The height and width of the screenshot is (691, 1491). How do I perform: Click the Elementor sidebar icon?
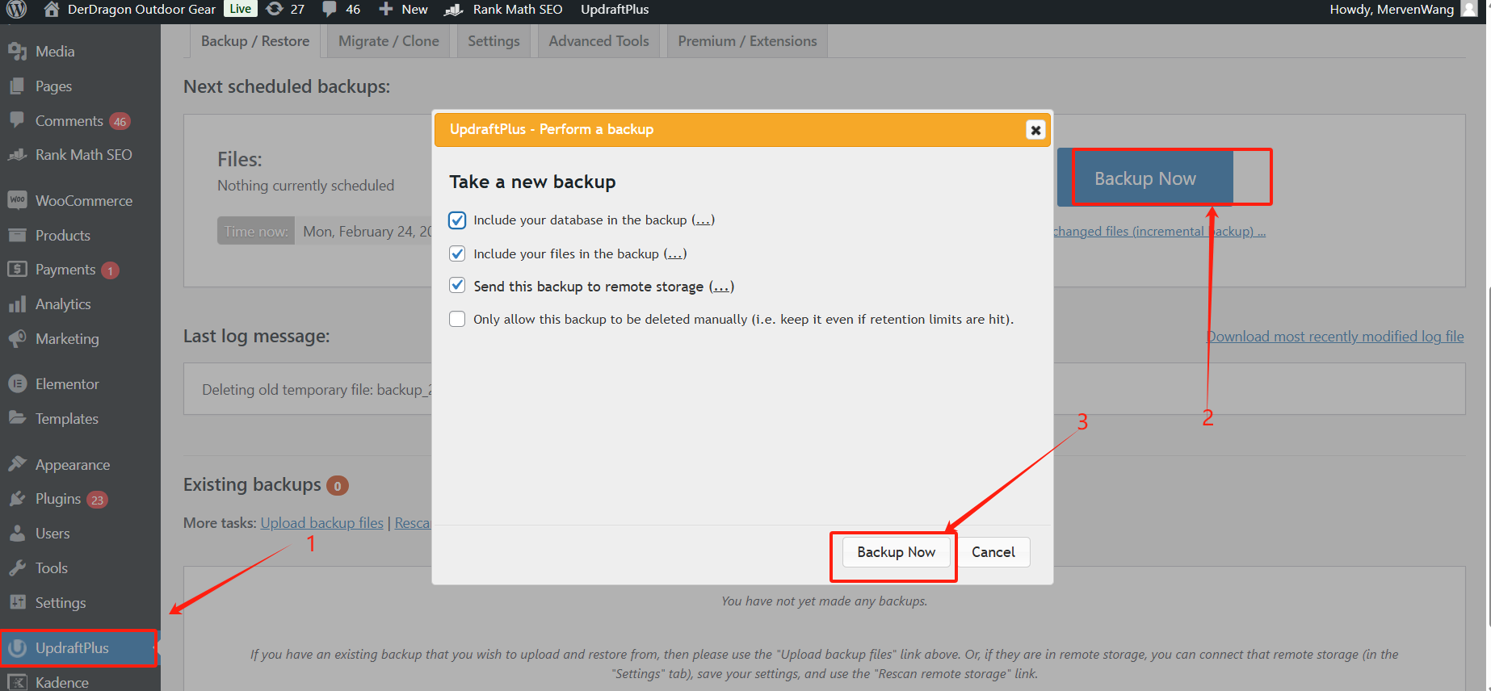click(x=17, y=384)
